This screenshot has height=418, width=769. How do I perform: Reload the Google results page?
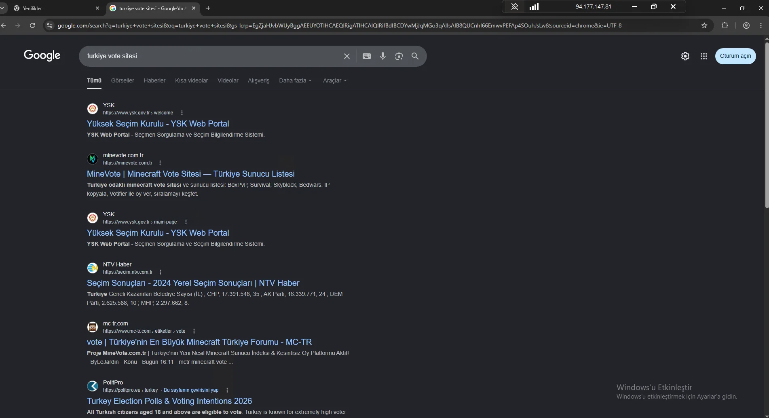coord(32,25)
